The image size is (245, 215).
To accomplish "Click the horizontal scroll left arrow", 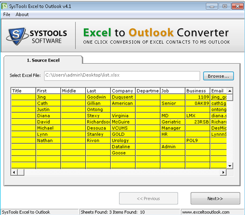I will 14,172.
